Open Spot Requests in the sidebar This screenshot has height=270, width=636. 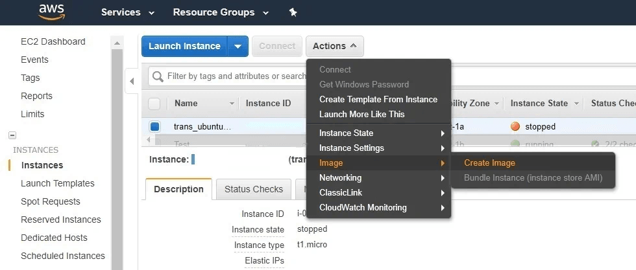pos(51,201)
